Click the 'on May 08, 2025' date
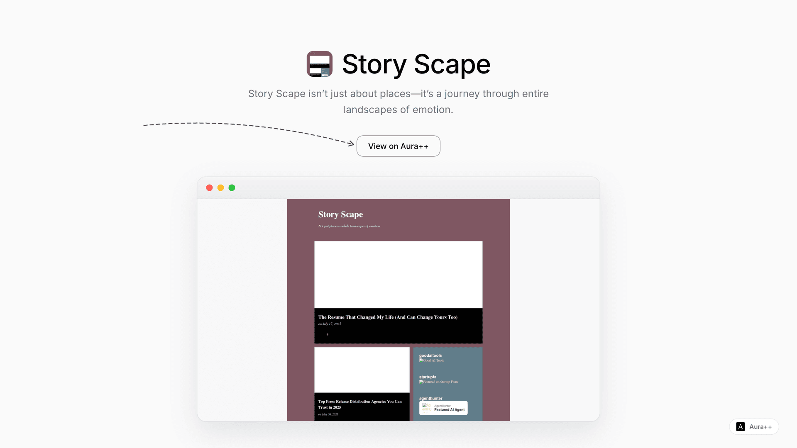Screen dimensions: 797x448 (x=328, y=414)
